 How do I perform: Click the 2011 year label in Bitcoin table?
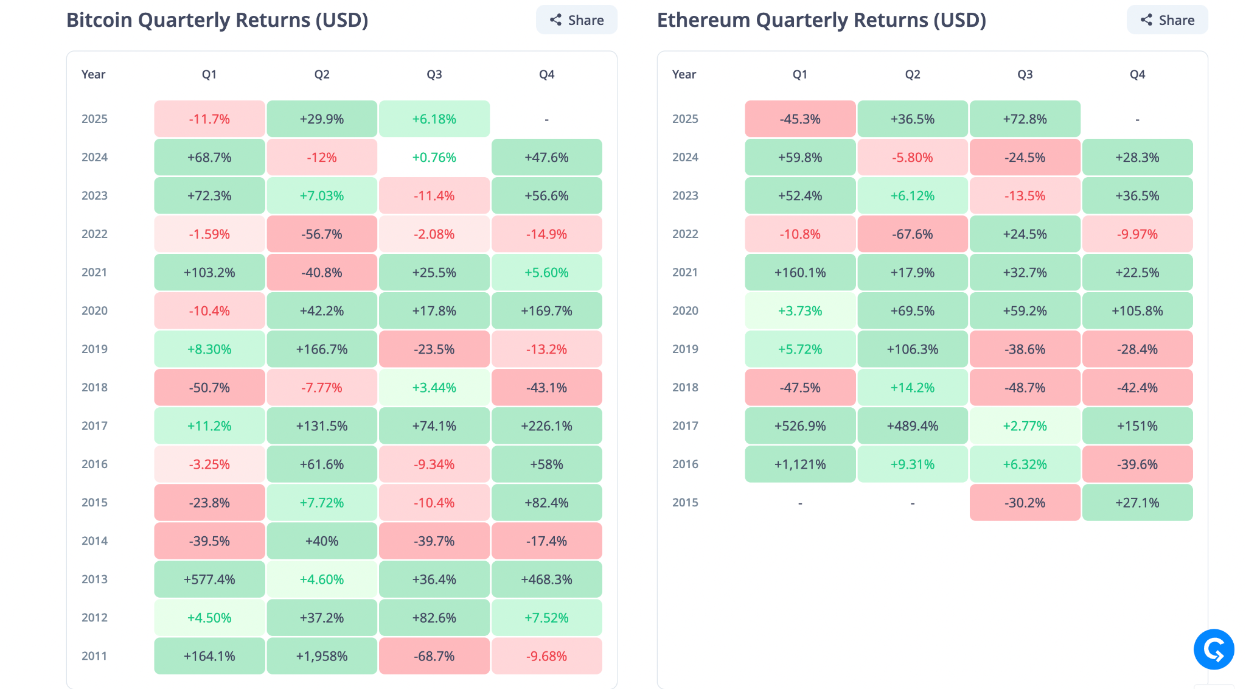[x=94, y=656]
